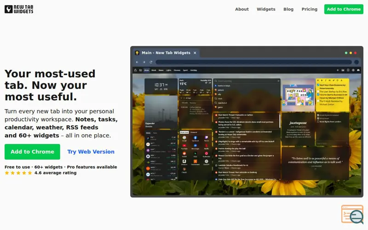The image size is (368, 230).
Task: Open the Reddit shortcut icon
Action: 184,154
